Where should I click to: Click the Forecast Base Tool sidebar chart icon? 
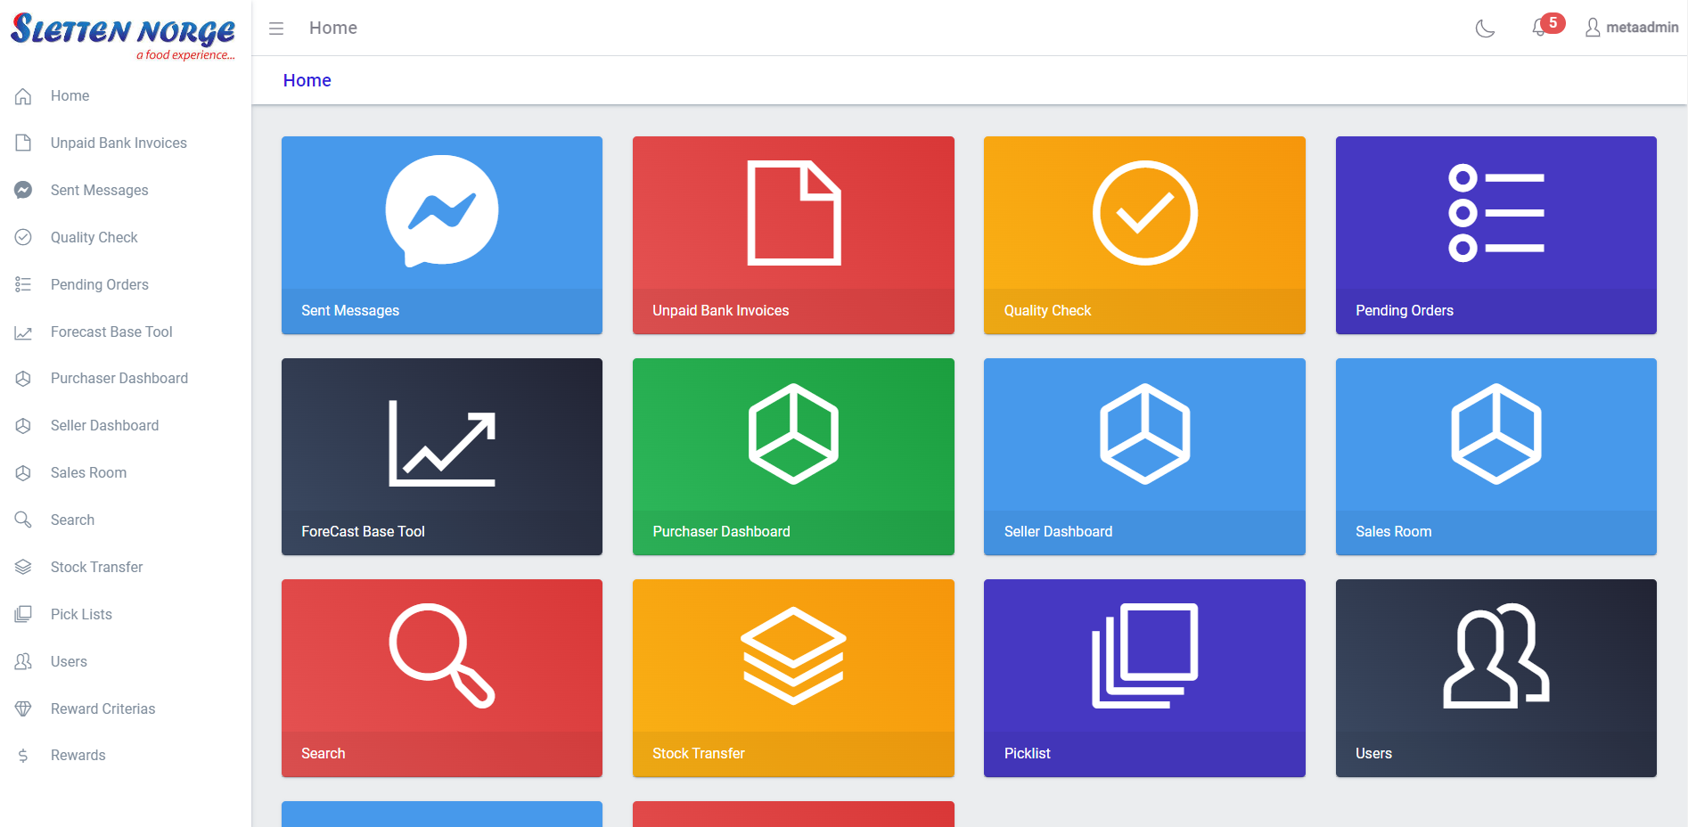tap(23, 332)
